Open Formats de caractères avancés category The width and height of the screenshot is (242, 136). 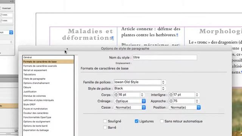pos(40,66)
